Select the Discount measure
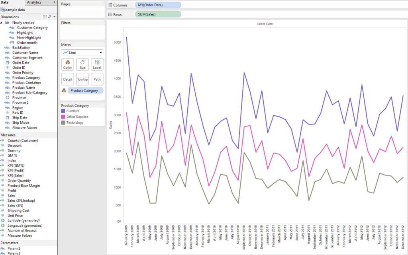Viewport: 408px width, 255px height. pos(14,146)
